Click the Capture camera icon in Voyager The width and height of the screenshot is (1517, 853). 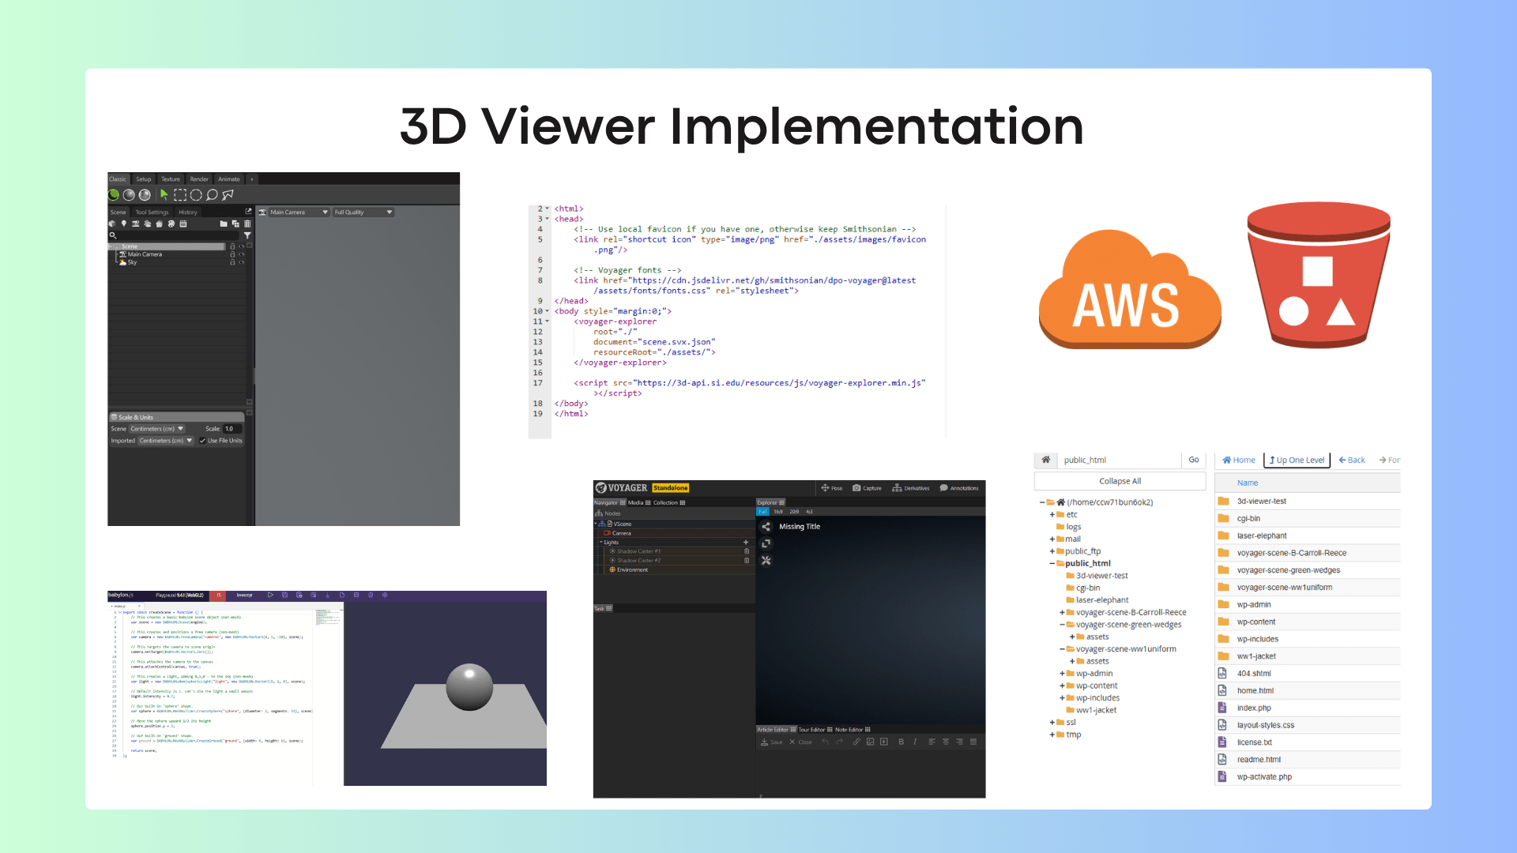coord(856,488)
